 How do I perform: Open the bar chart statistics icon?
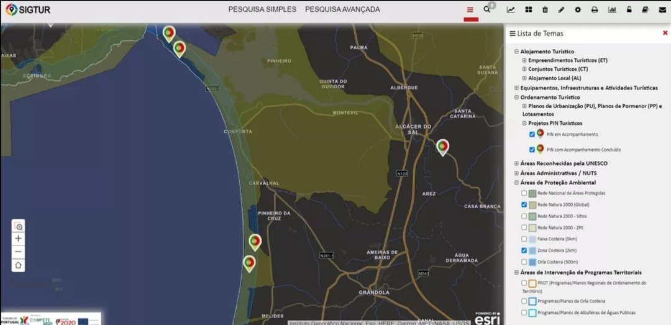point(612,10)
